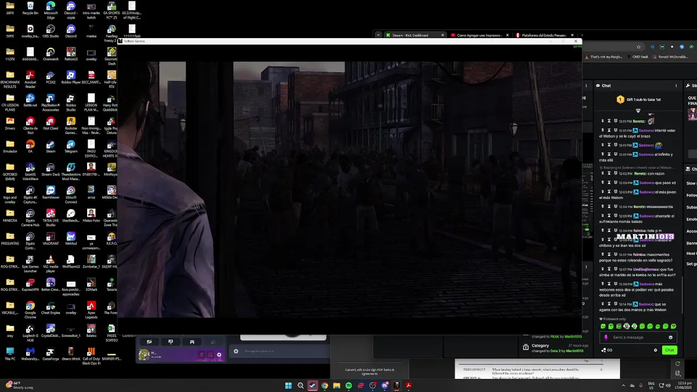The height and width of the screenshot is (392, 697).
Task: Show hidden system tray icons
Action: (x=623, y=385)
